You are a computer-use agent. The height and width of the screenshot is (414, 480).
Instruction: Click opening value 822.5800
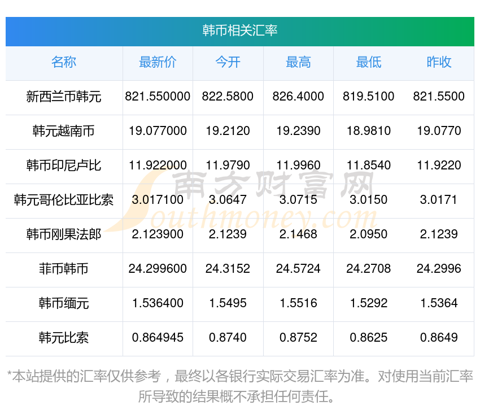pyautogui.click(x=228, y=97)
